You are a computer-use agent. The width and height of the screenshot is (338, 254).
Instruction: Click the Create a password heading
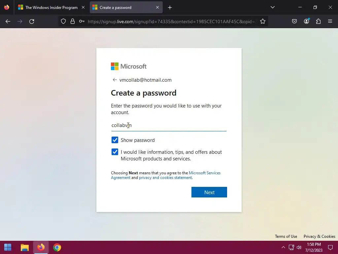coord(144,93)
